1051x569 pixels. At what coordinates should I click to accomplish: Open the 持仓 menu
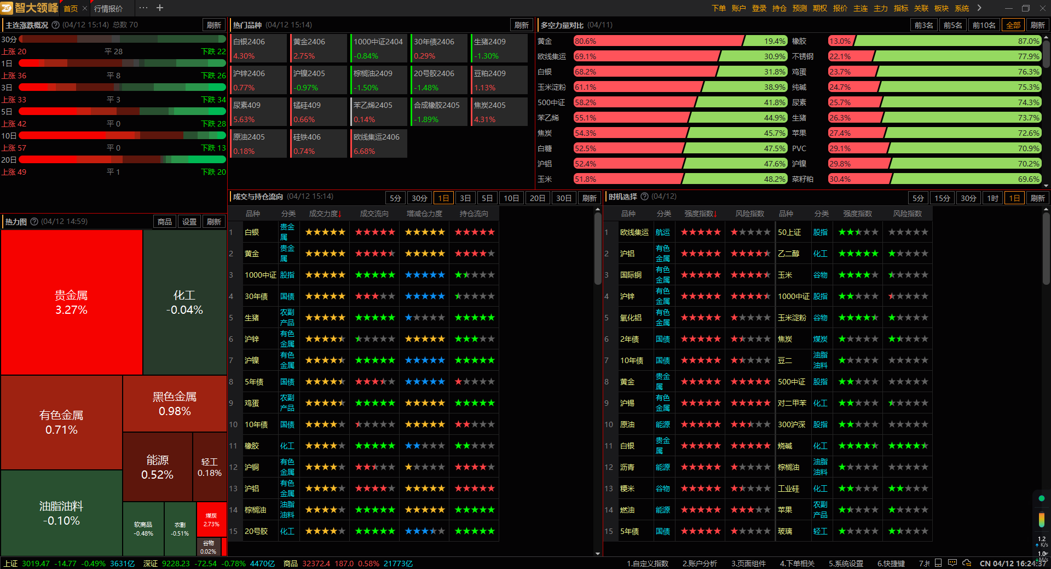pos(779,8)
